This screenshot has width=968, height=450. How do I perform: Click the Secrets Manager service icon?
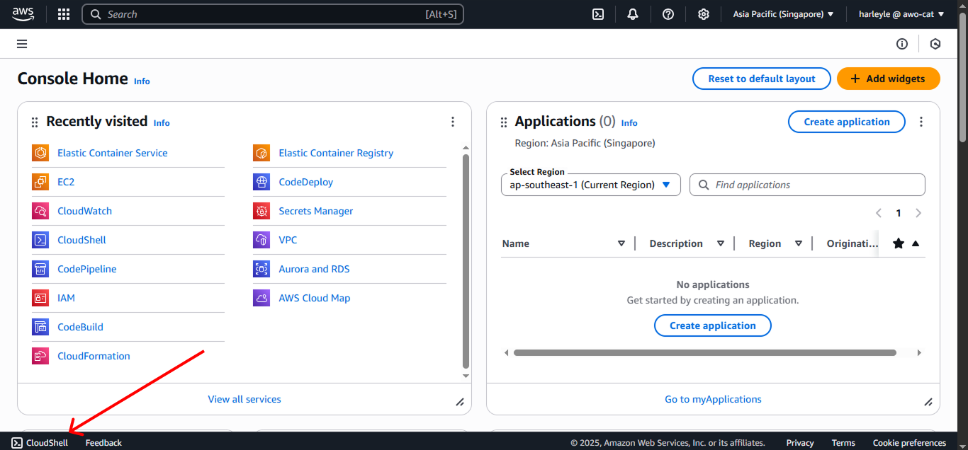[x=261, y=211]
